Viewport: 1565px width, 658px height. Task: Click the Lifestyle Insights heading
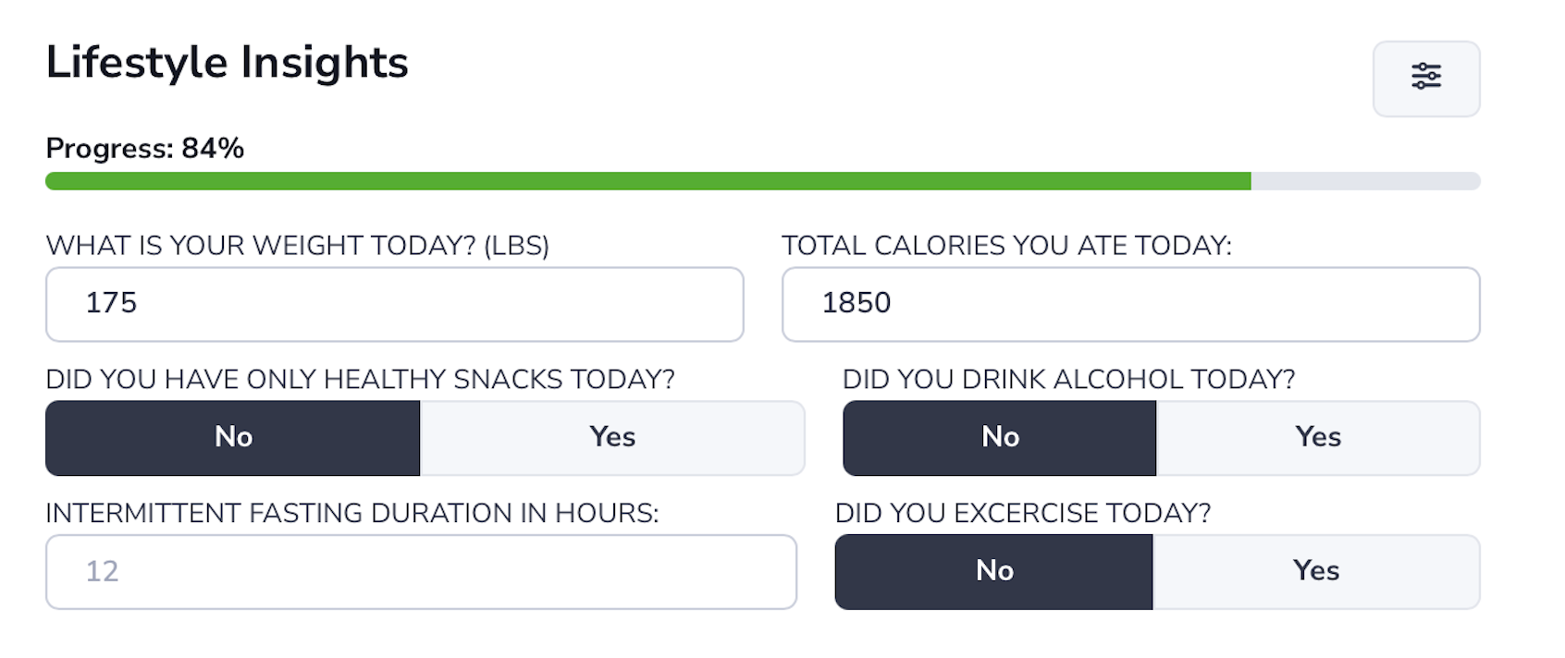point(227,63)
